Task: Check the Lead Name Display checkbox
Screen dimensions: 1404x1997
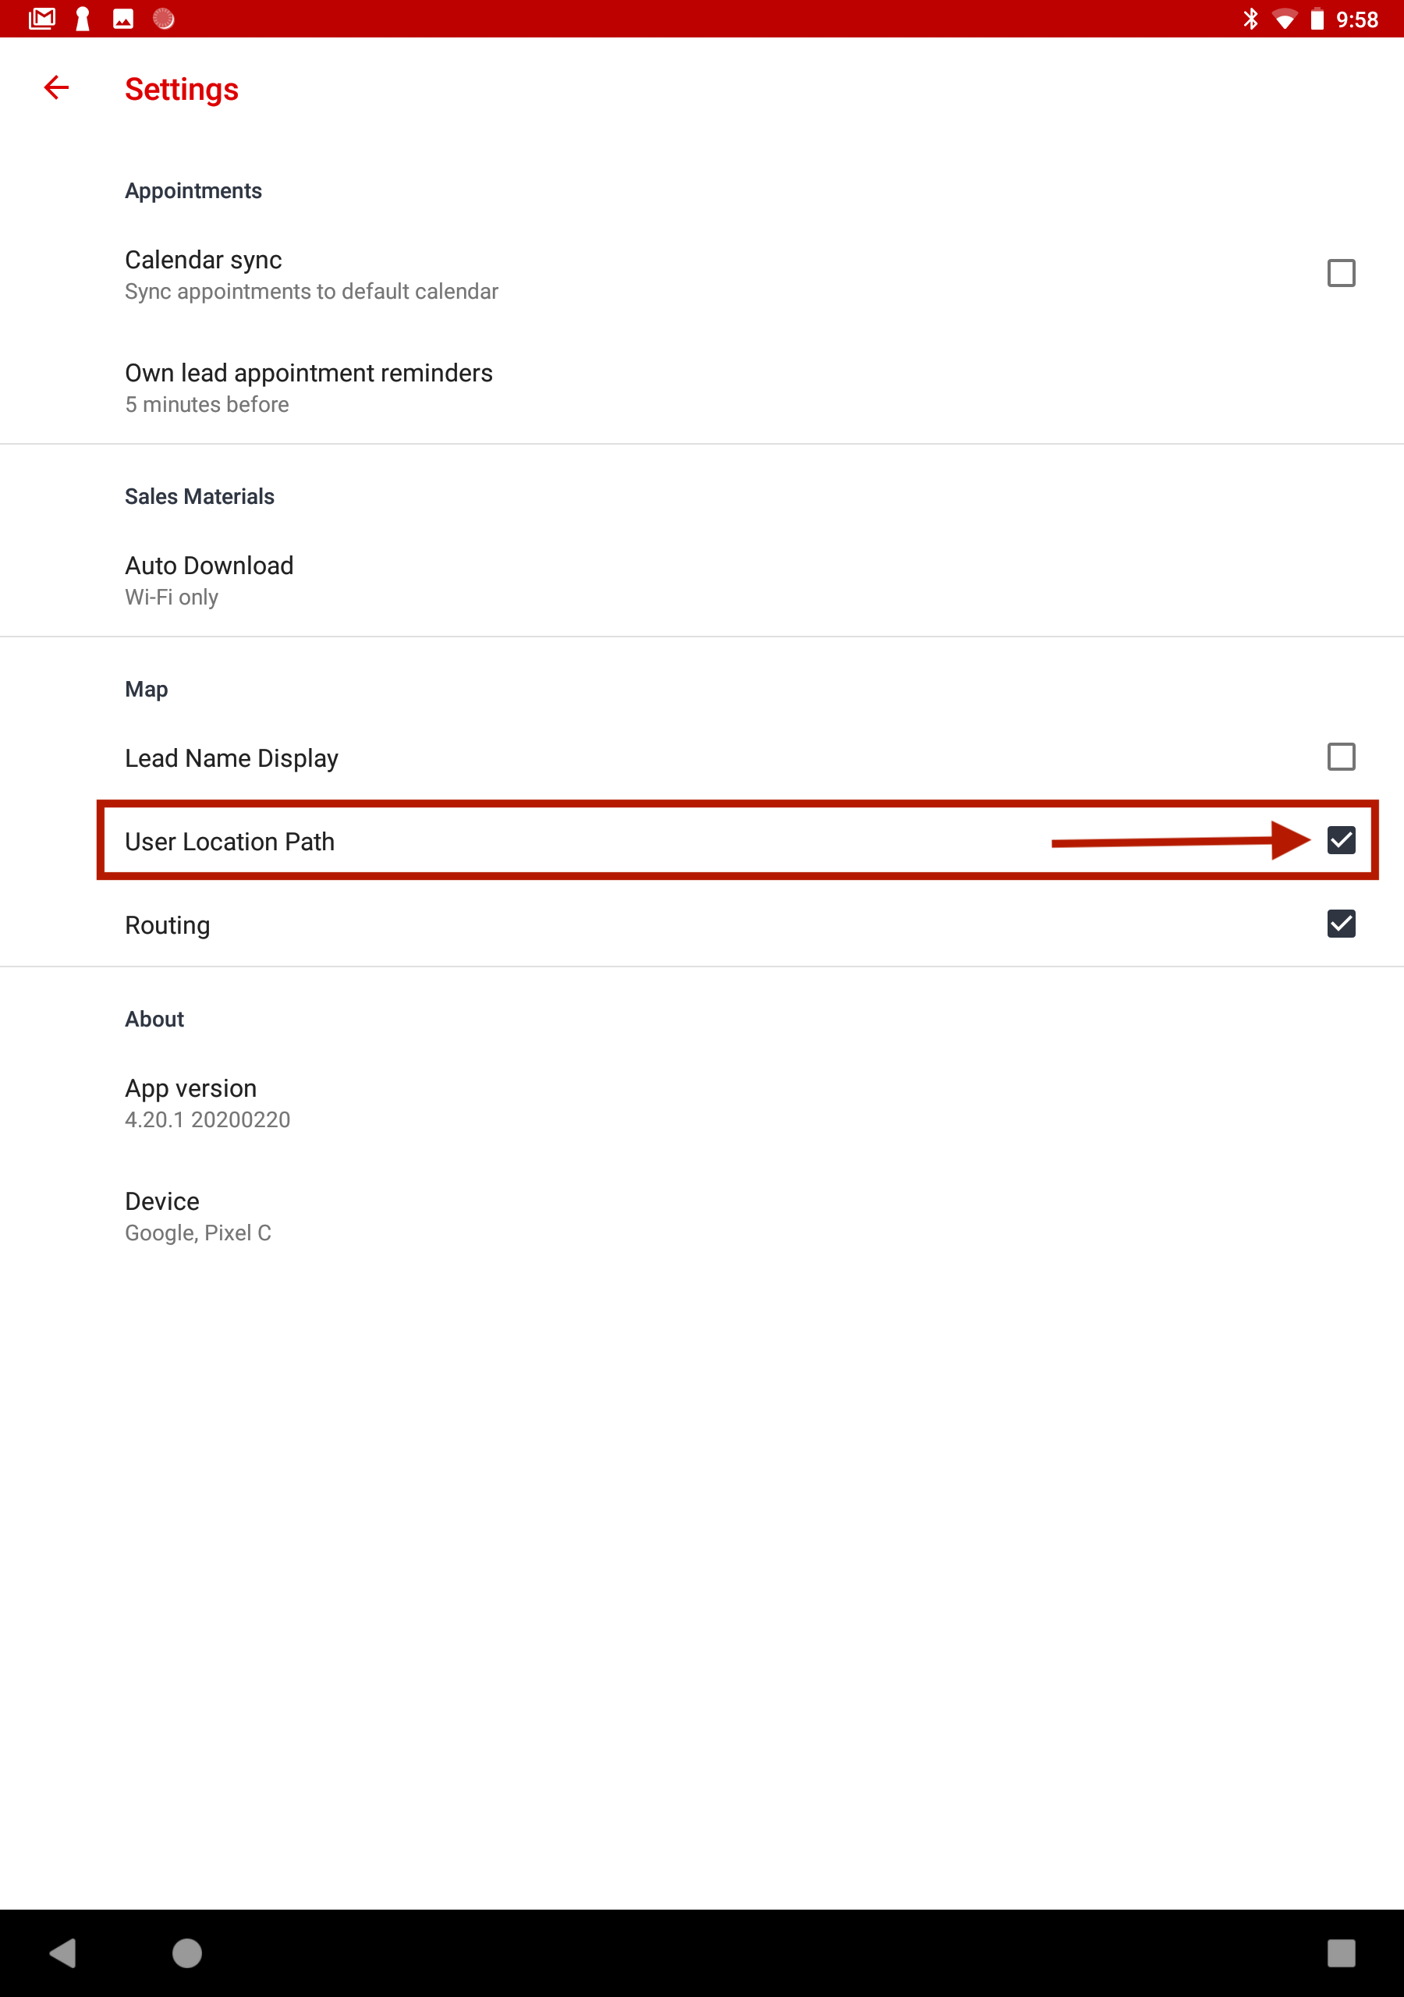Action: point(1342,757)
